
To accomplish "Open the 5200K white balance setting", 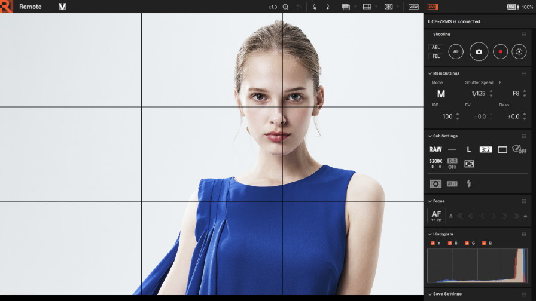I will (435, 164).
